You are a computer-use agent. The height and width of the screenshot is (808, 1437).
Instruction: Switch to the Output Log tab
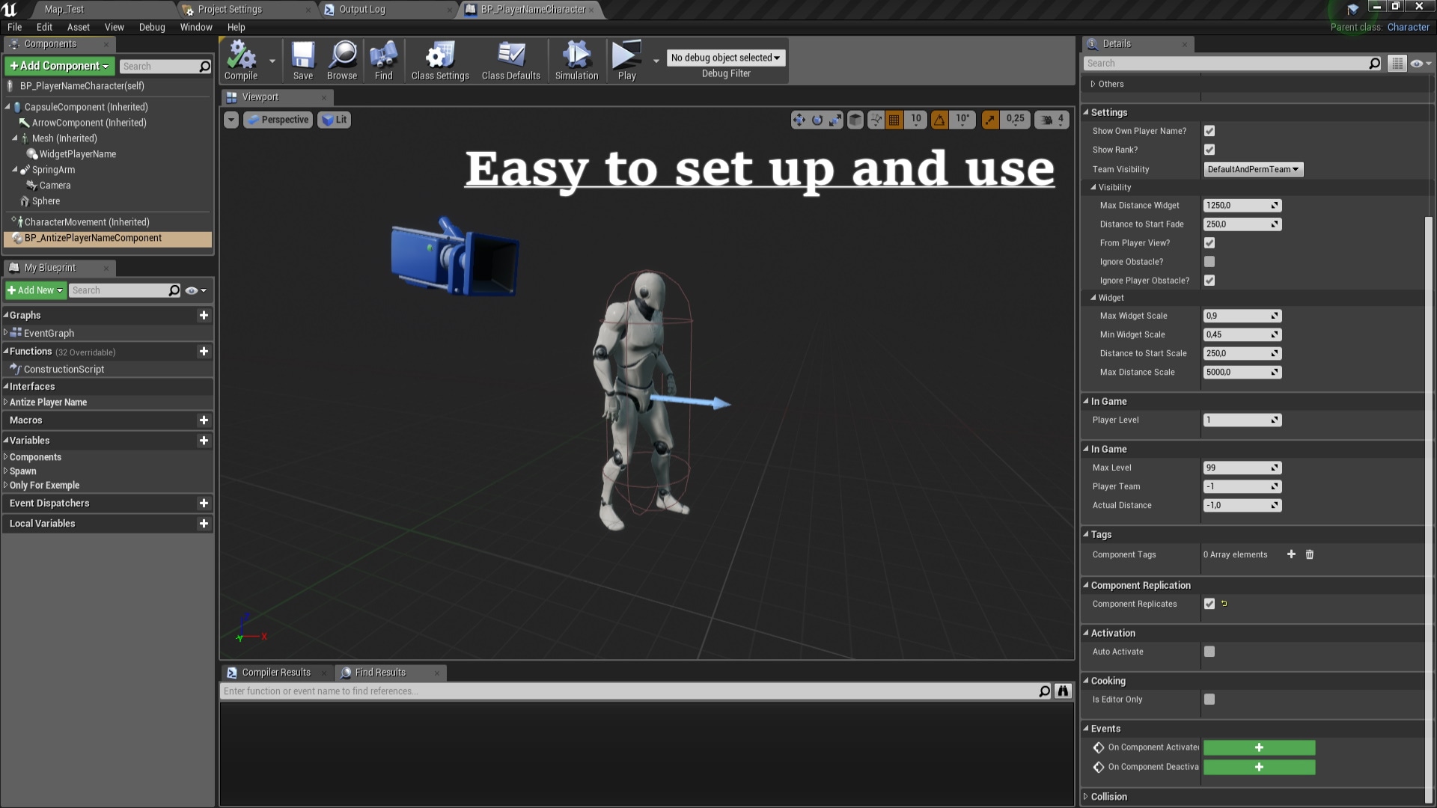click(361, 10)
